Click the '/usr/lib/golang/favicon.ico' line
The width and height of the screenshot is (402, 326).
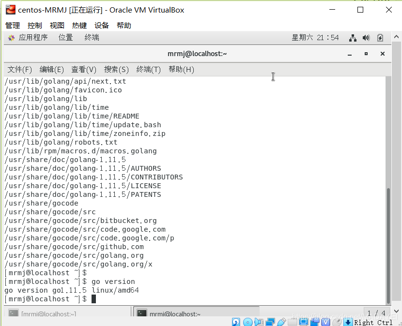point(63,90)
